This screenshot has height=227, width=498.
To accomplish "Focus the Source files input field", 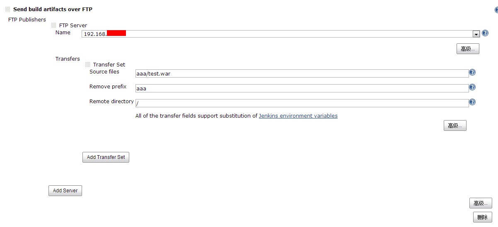I will pos(302,73).
